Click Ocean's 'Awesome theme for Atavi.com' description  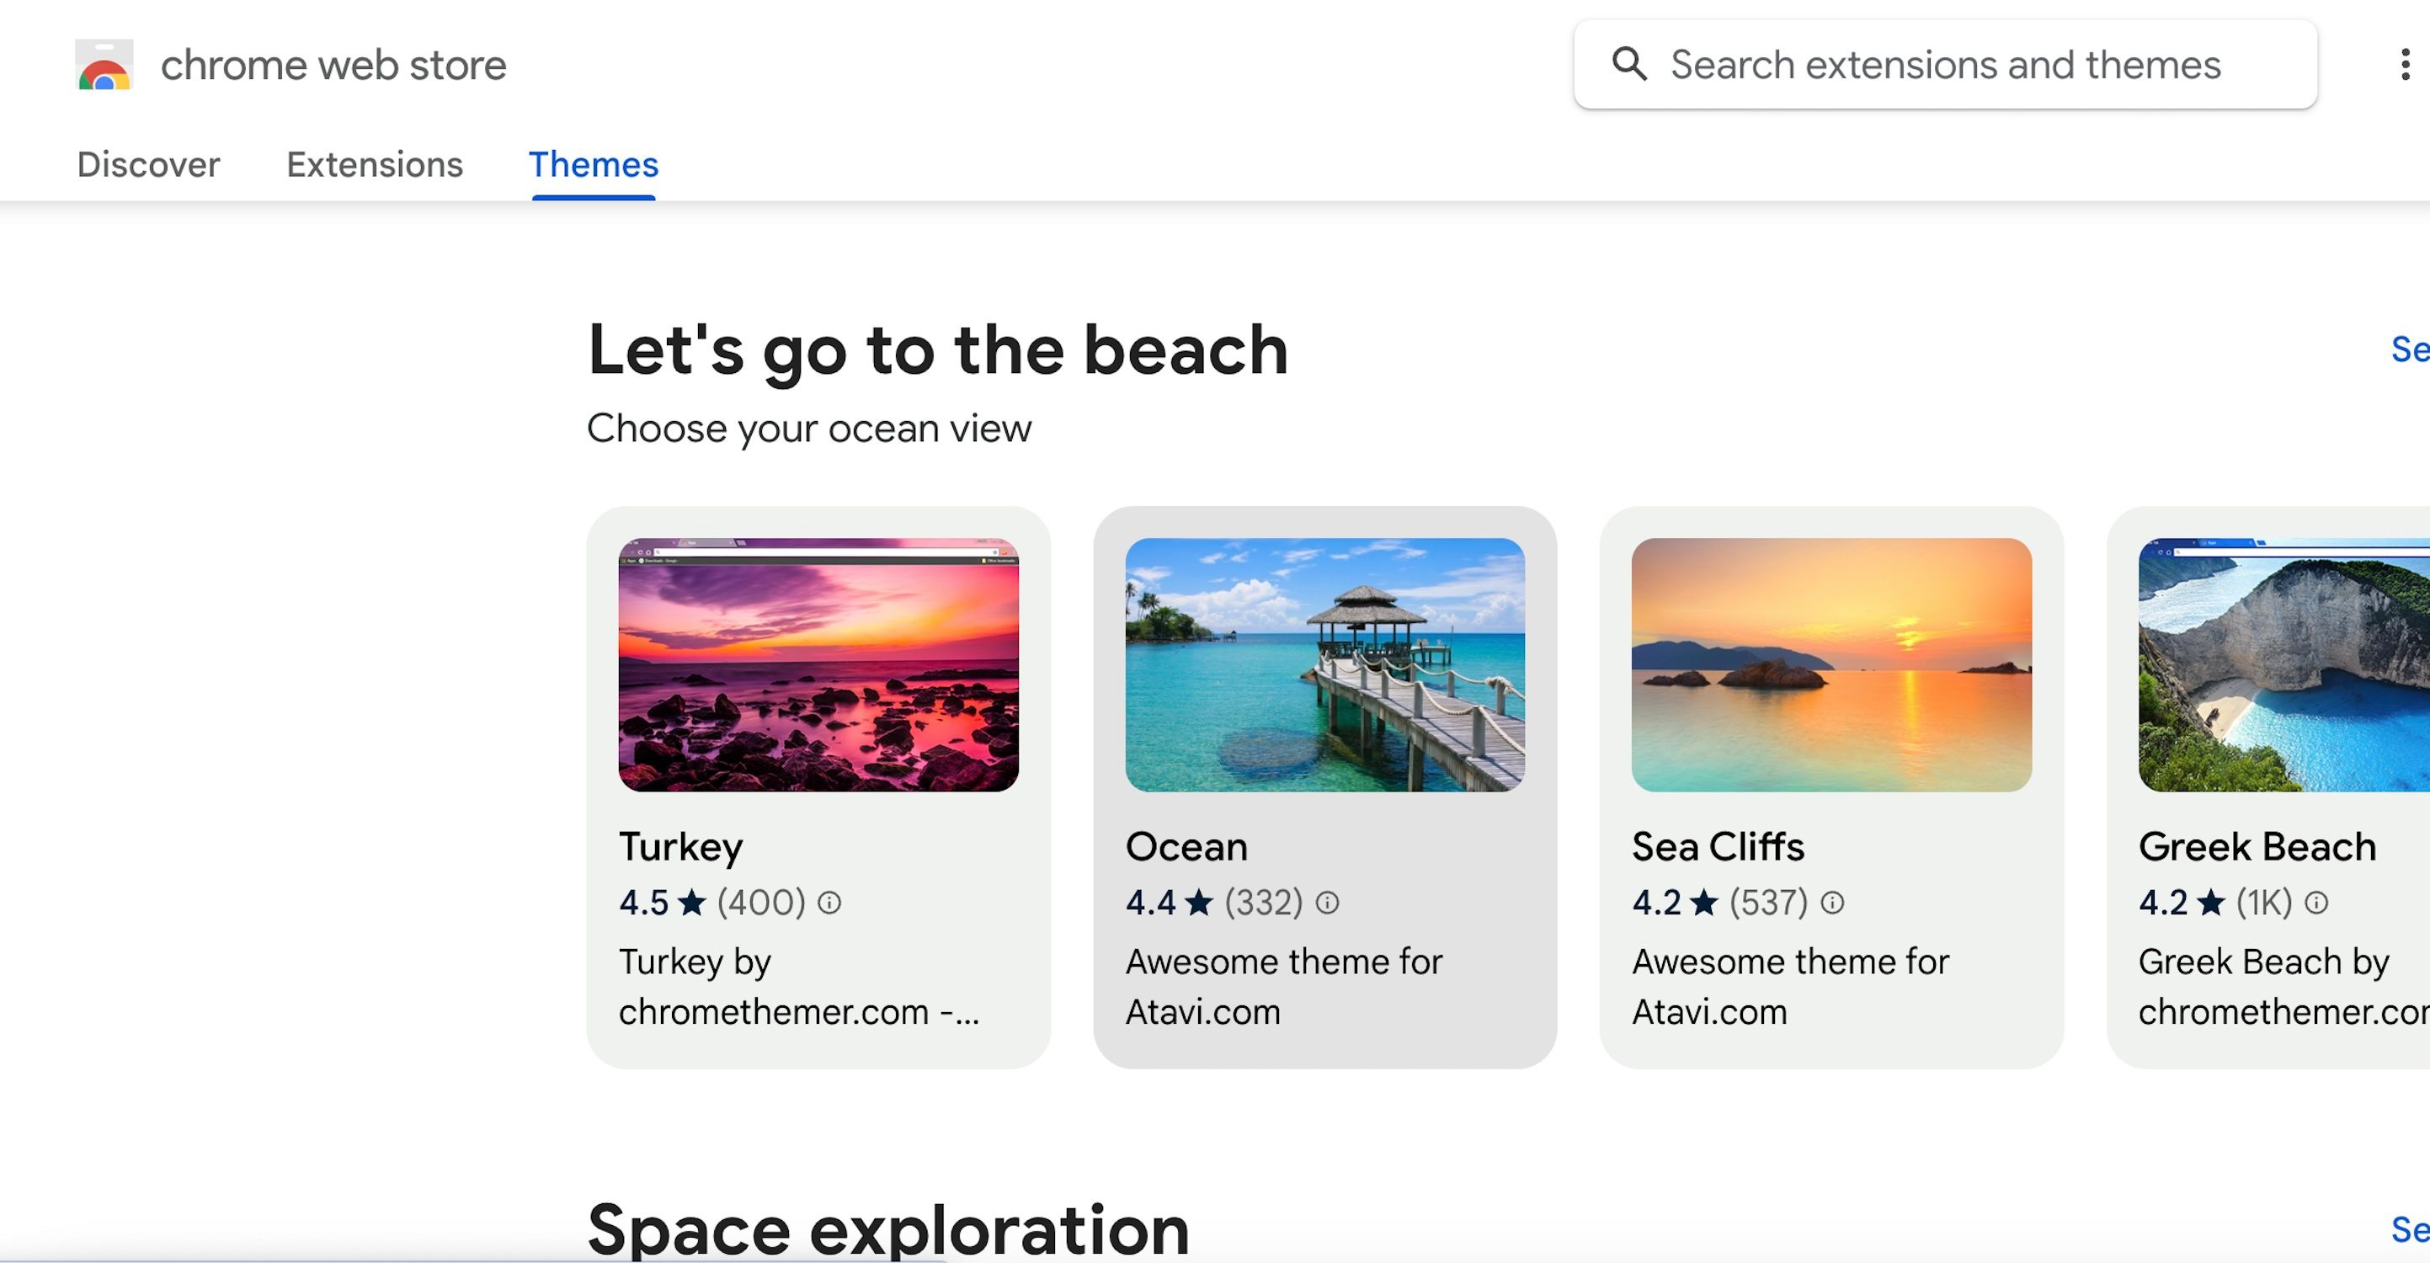[1284, 987]
